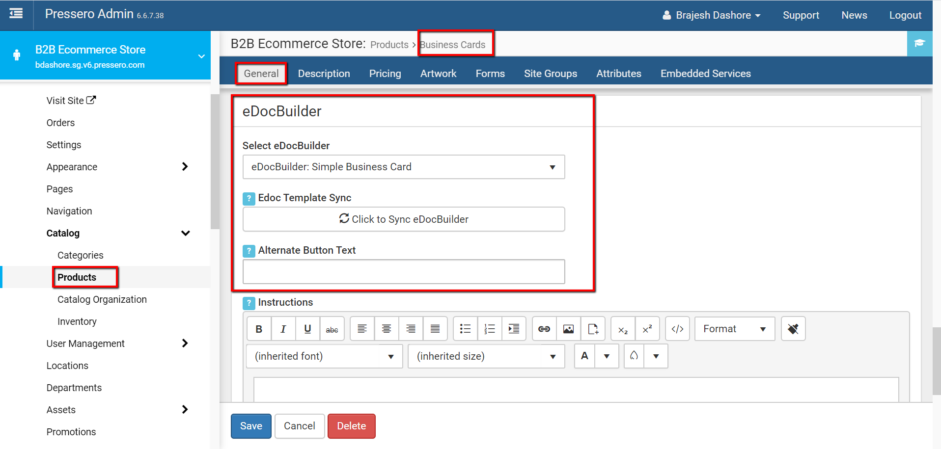
Task: Open the inherited size dropdown
Action: tap(486, 356)
